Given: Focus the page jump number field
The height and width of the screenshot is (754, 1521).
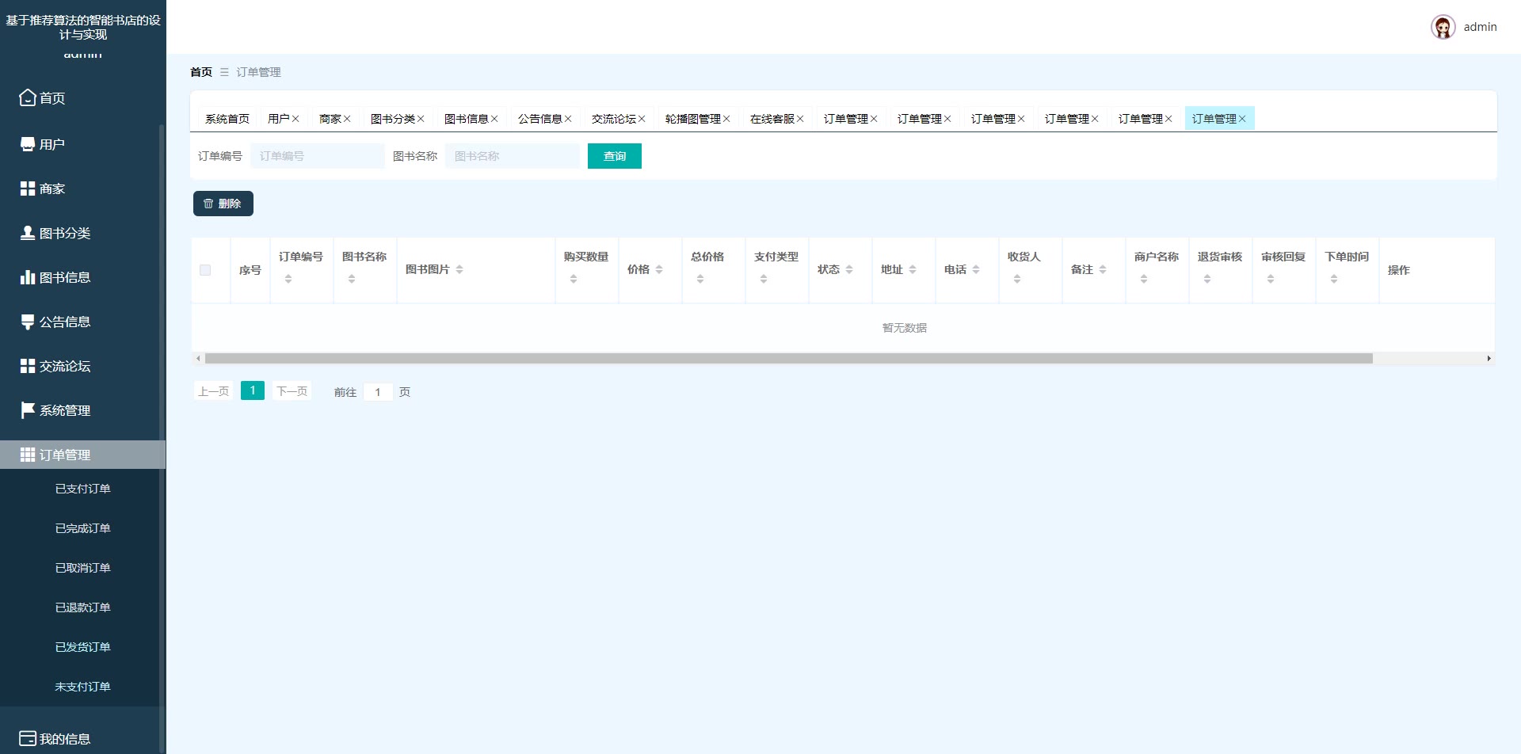Looking at the screenshot, I should point(378,392).
